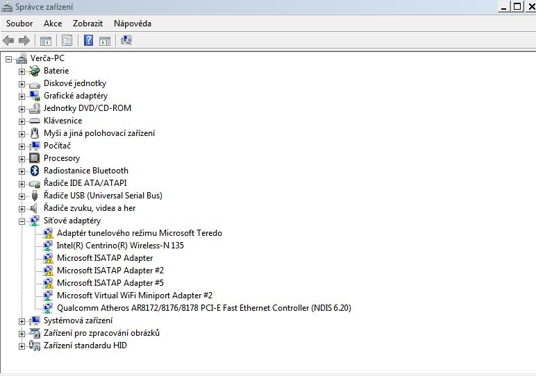Click the blue Help question-mark icon

(x=89, y=40)
